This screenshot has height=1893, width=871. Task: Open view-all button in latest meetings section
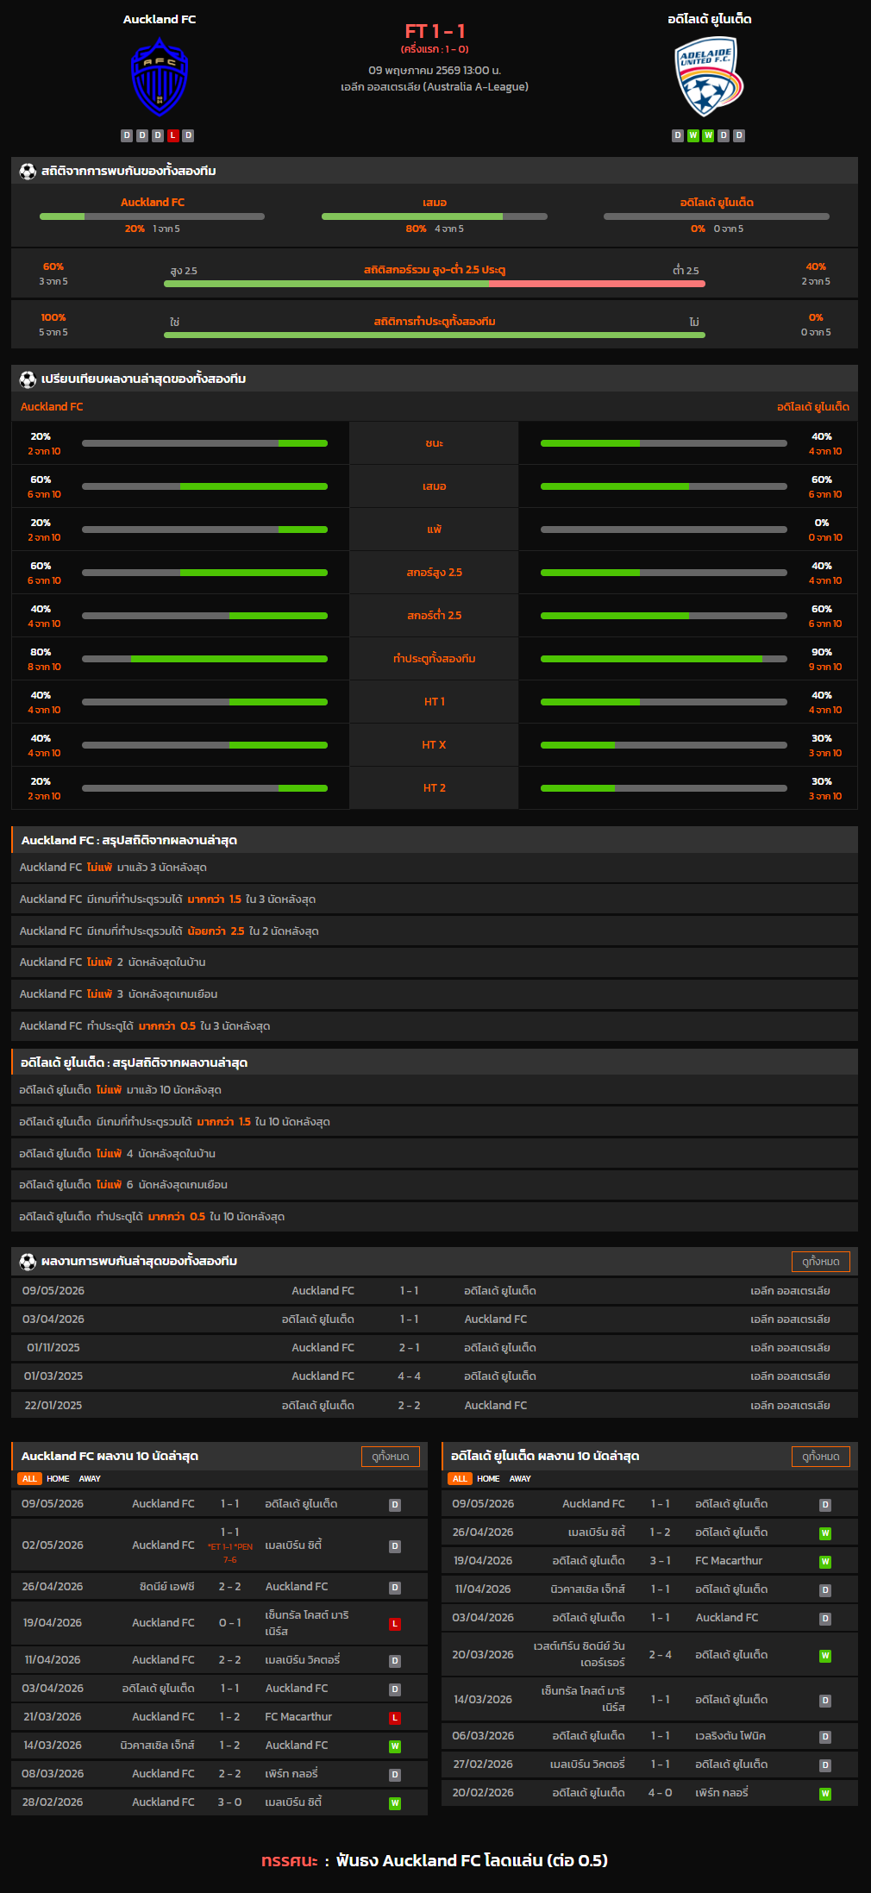click(821, 1261)
